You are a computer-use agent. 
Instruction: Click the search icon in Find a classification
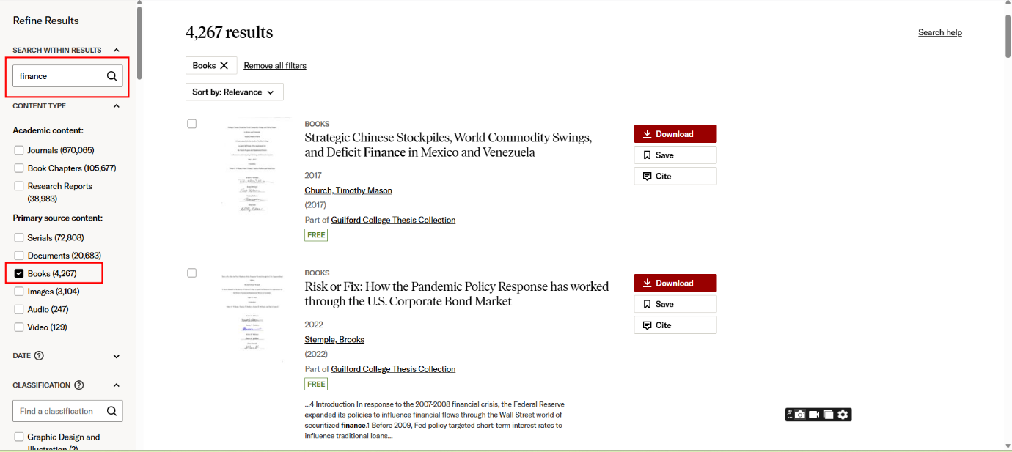[111, 411]
